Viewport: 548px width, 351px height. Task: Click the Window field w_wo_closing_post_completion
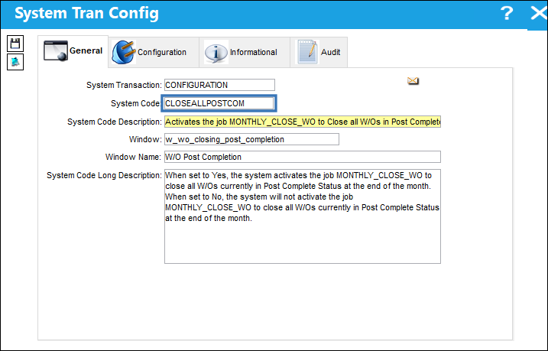pyautogui.click(x=251, y=139)
